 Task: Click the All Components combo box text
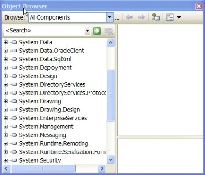pos(50,17)
